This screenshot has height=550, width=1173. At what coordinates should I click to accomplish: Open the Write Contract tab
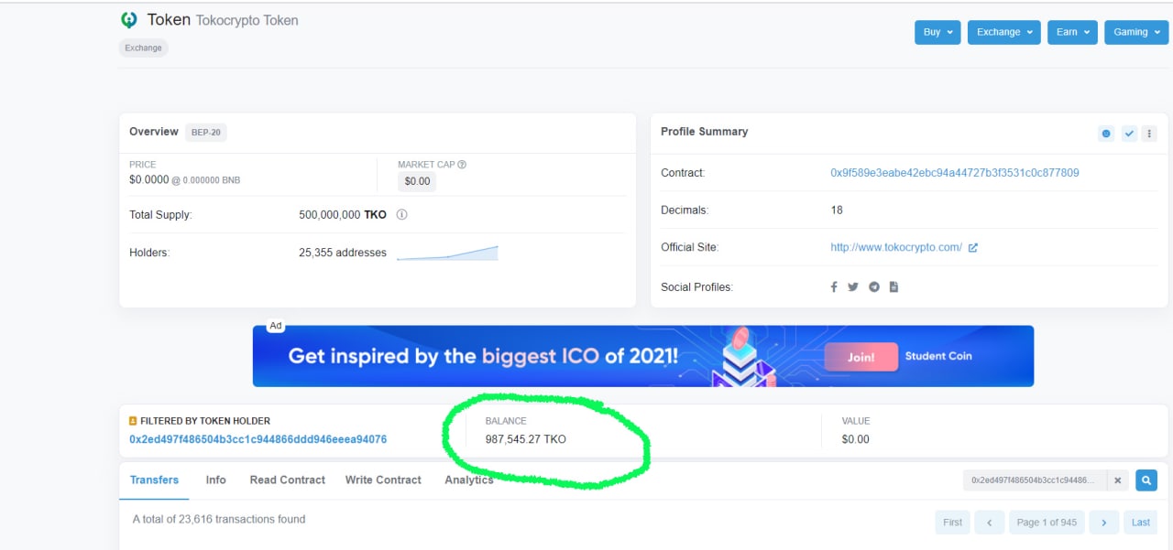tap(383, 480)
